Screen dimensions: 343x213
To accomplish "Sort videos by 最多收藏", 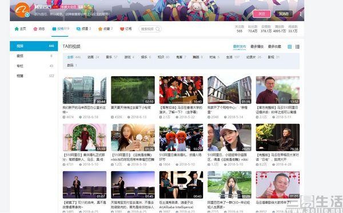I will pyautogui.click(x=274, y=47).
